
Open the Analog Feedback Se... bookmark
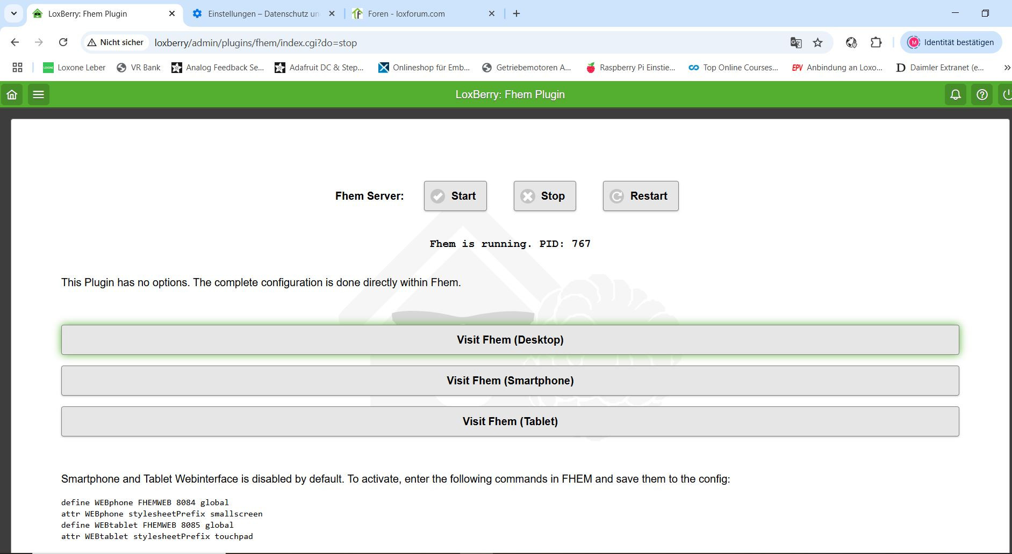point(218,68)
